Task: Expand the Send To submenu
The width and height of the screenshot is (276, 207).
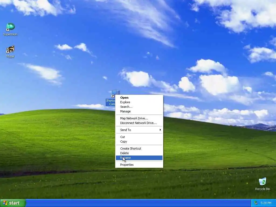Action: 139,130
